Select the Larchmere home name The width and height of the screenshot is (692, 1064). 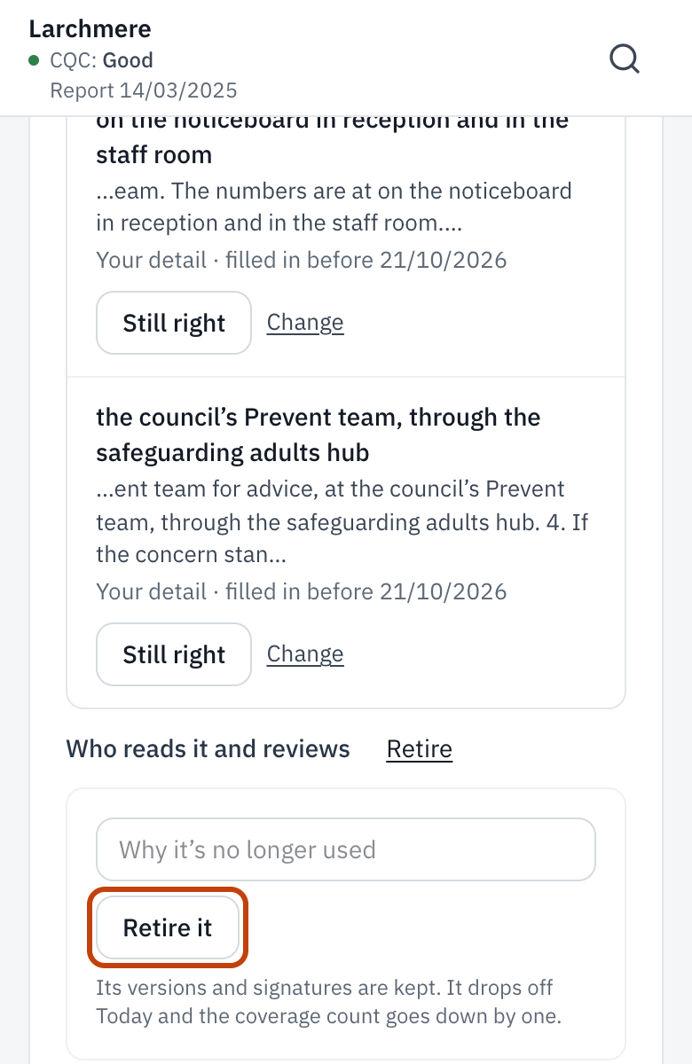coord(90,28)
